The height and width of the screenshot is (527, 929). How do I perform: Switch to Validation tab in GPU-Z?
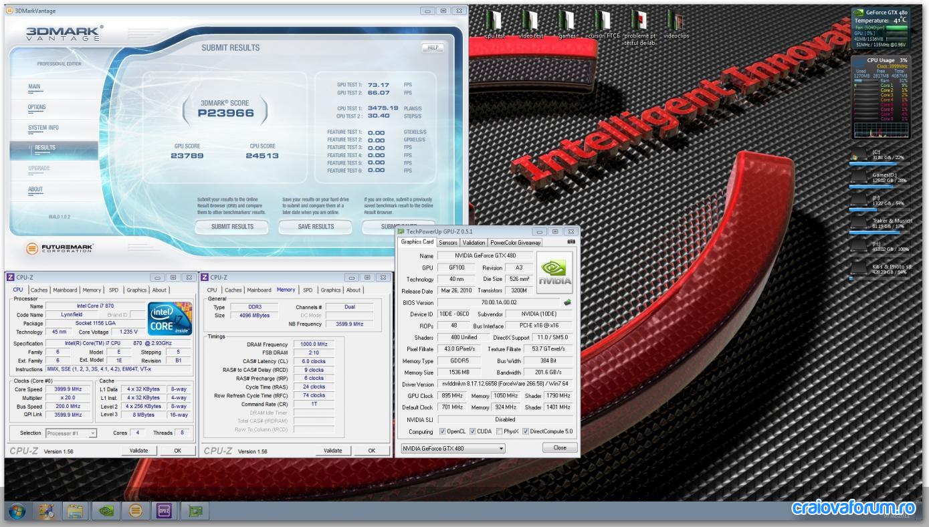pyautogui.click(x=474, y=243)
